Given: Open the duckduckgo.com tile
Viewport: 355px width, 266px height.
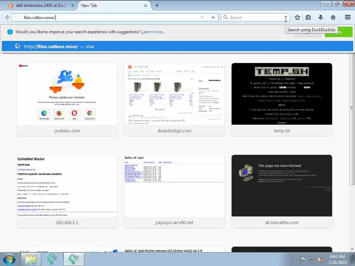Looking at the screenshot, I should [174, 99].
